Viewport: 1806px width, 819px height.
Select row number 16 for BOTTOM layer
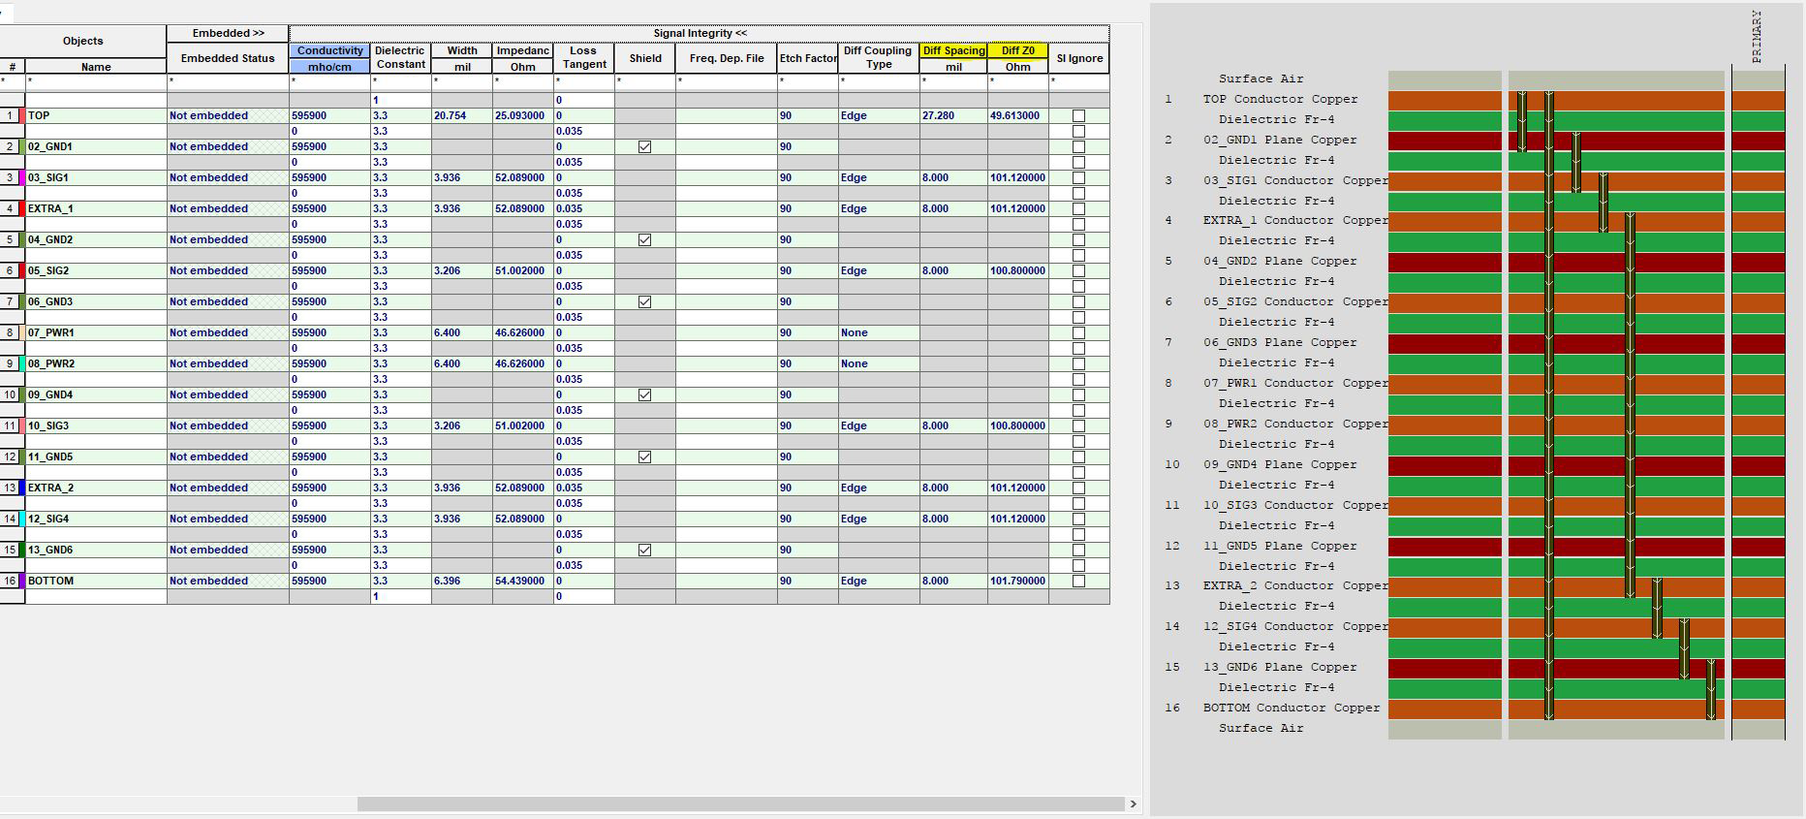click(x=10, y=581)
